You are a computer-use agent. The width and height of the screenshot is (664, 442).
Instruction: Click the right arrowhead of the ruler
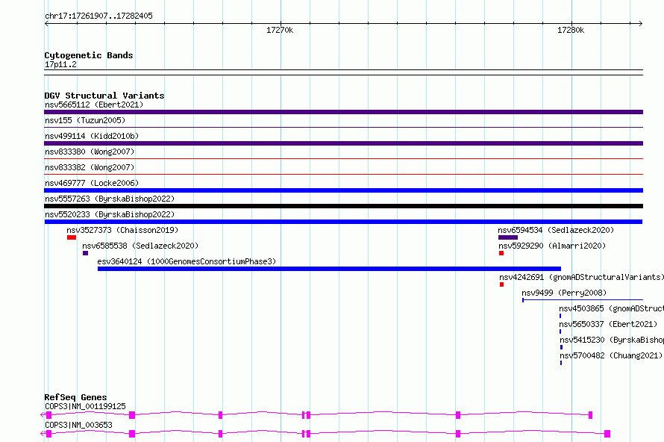tap(641, 23)
